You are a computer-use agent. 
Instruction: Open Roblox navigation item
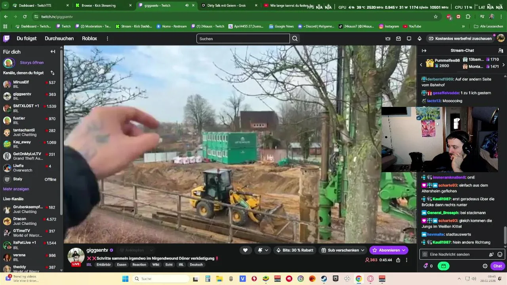(x=90, y=38)
